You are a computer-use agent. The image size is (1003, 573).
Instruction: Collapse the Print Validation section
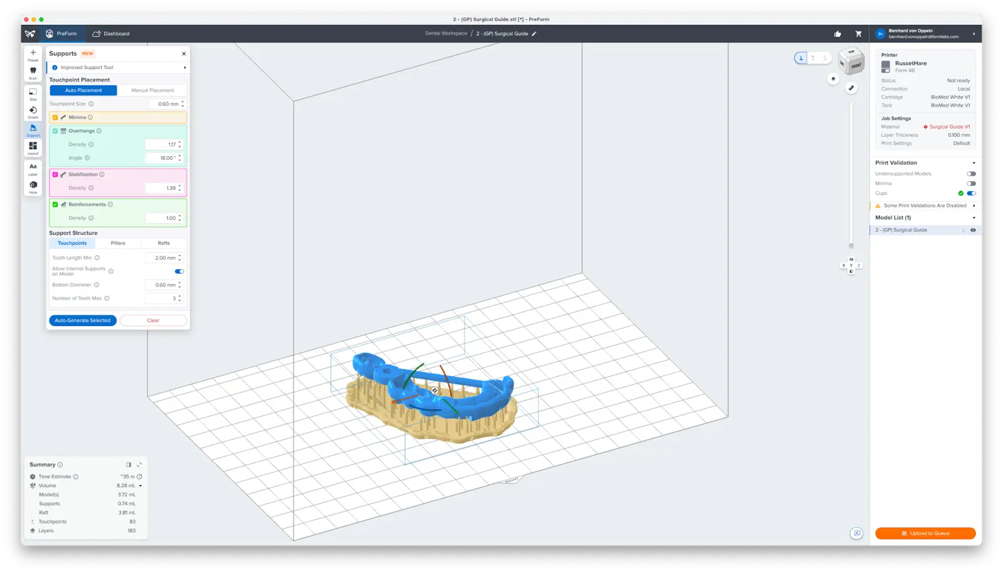[x=974, y=162]
